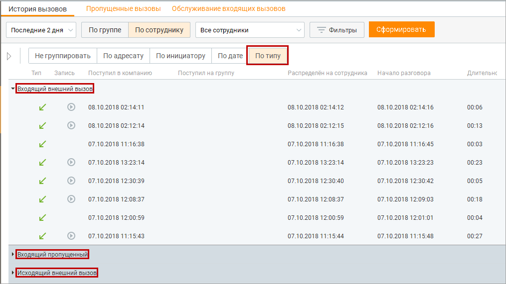Click the orange Сформировать button
The height and width of the screenshot is (284, 506).
401,29
